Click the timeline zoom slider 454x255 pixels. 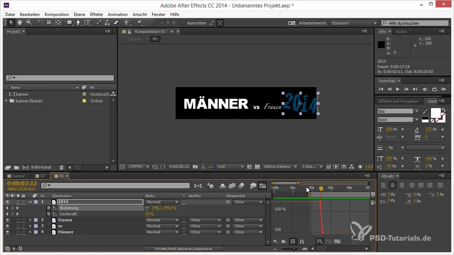295,249
